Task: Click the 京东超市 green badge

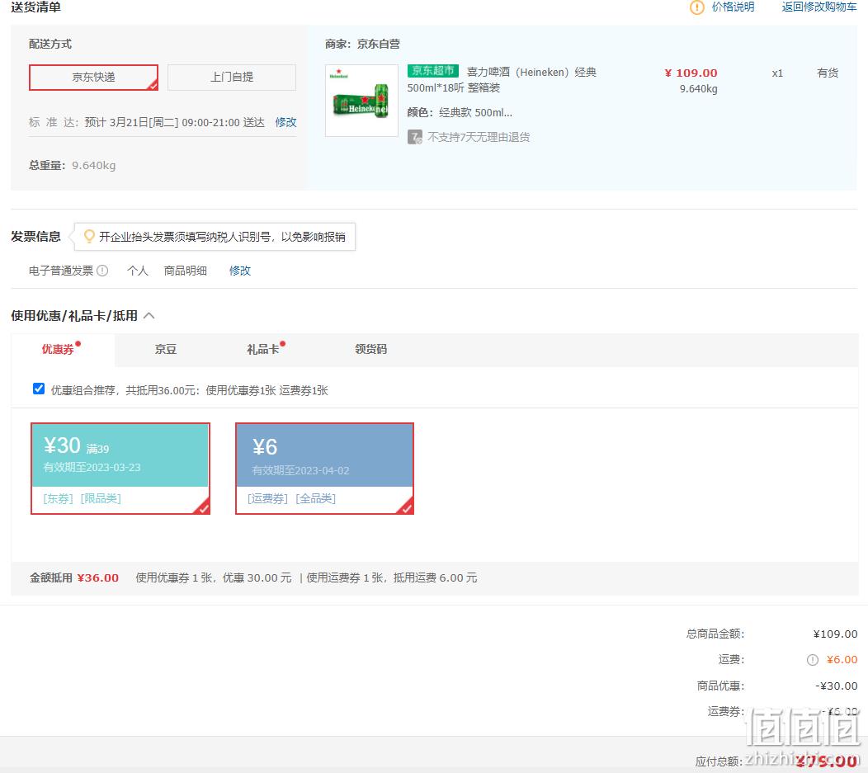Action: click(x=433, y=71)
